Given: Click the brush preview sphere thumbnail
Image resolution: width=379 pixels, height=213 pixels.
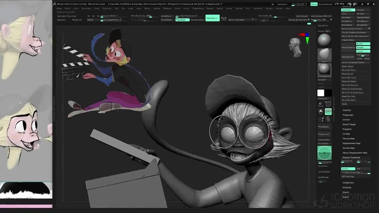Looking at the screenshot, I should point(324,40).
